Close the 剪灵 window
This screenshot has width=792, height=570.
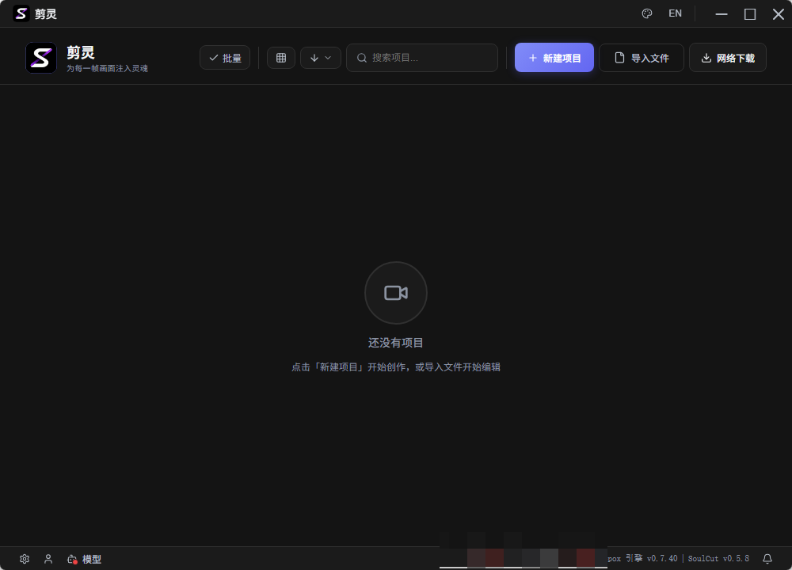click(x=779, y=13)
